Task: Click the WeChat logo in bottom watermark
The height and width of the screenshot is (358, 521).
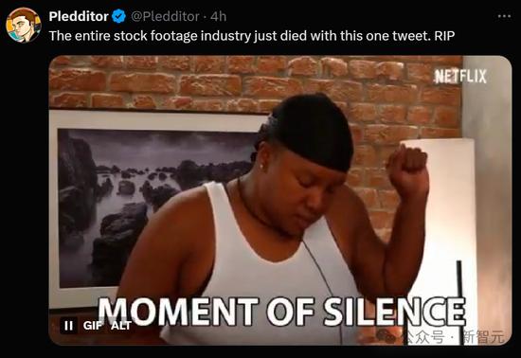Action: point(387,336)
